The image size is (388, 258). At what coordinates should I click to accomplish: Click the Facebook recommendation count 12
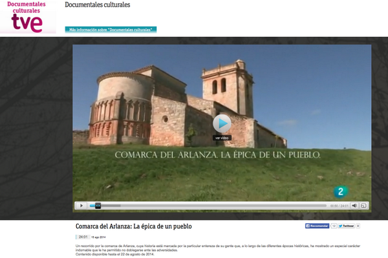pos(334,226)
